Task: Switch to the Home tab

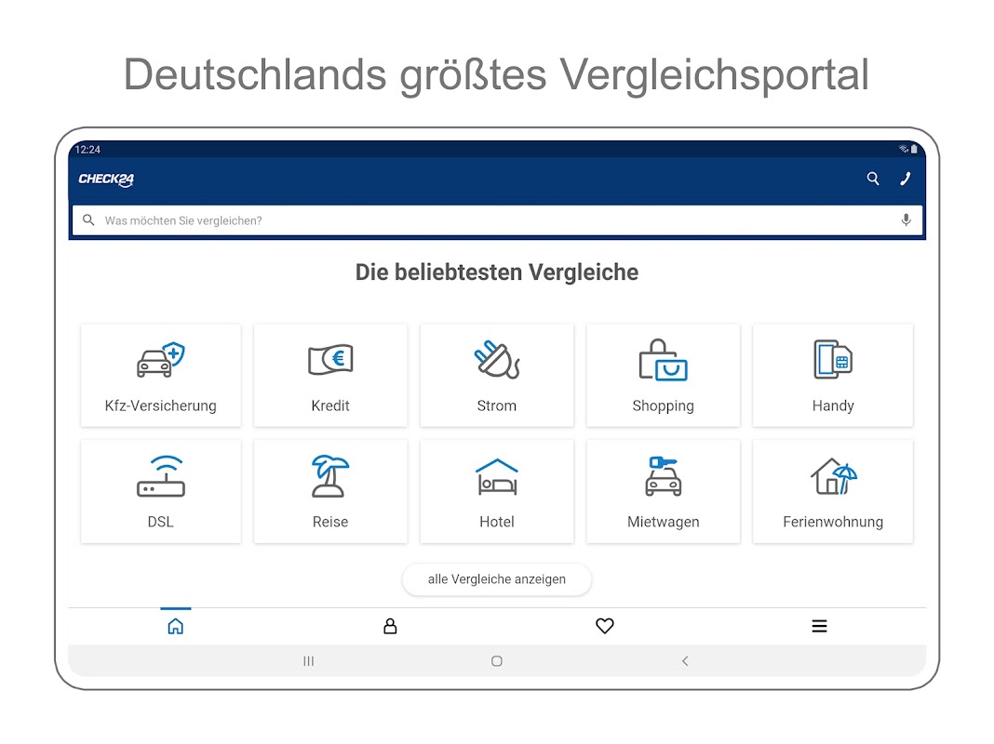Action: [x=175, y=627]
